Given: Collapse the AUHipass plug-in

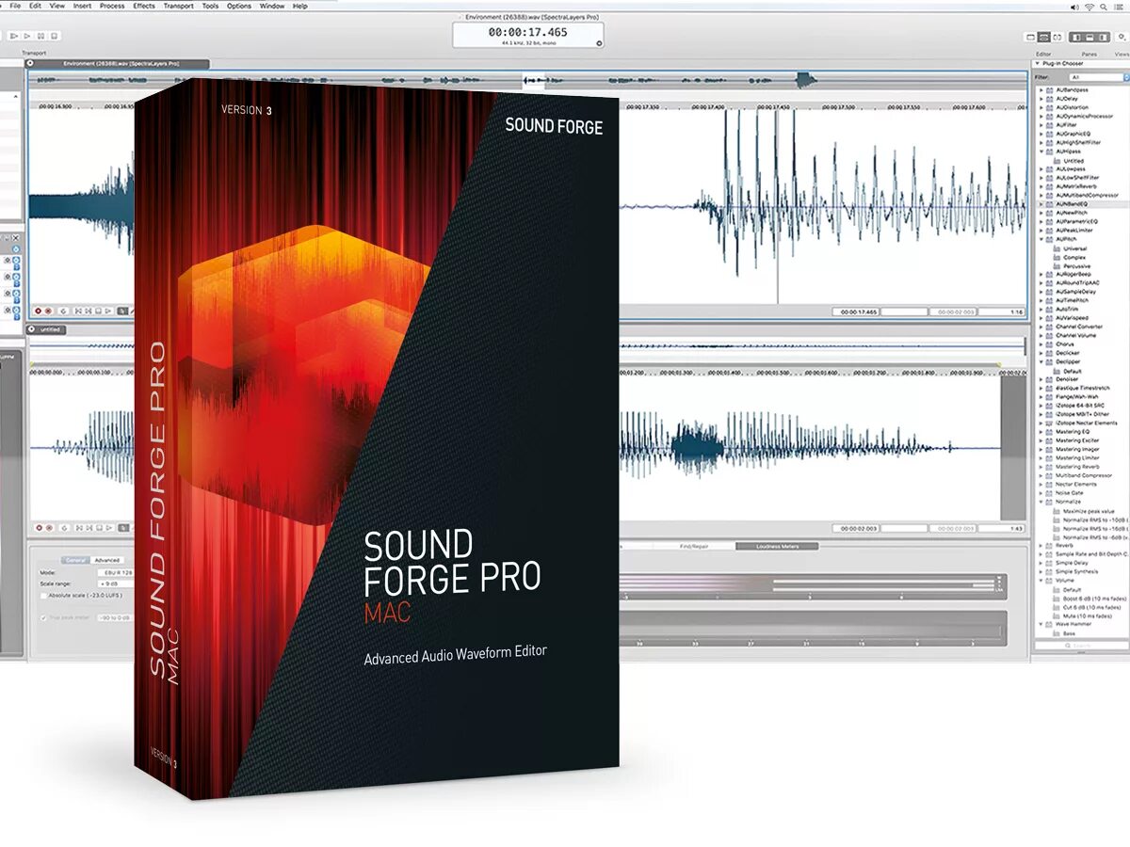Looking at the screenshot, I should click(x=1041, y=152).
